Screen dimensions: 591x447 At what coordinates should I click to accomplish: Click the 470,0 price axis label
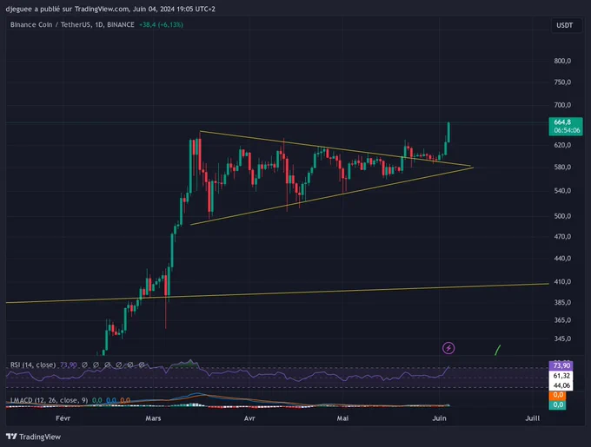pos(562,237)
